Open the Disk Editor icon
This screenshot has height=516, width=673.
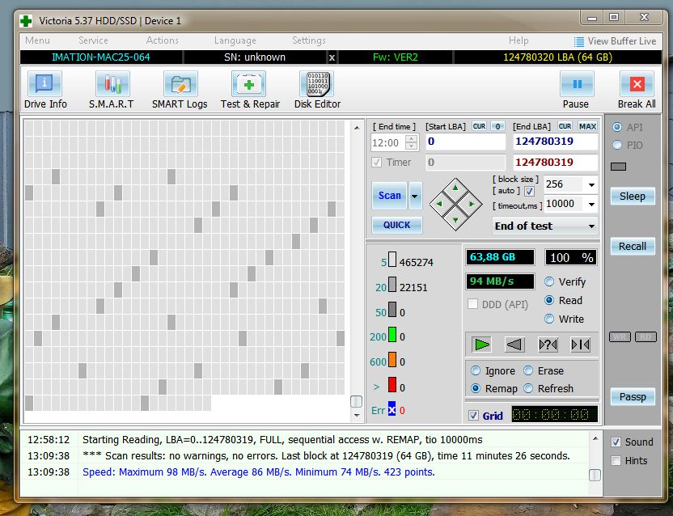click(x=317, y=84)
